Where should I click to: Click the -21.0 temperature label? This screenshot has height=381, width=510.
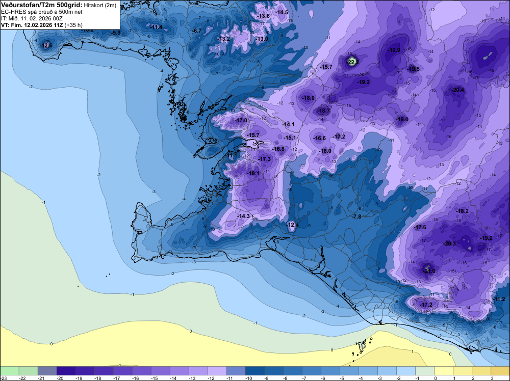(429, 271)
